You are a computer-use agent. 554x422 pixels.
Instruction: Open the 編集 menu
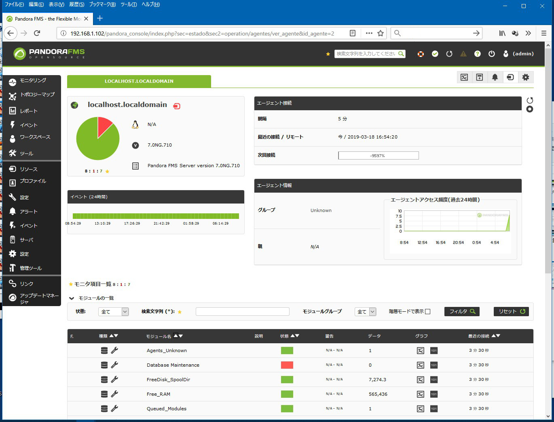tap(36, 4)
